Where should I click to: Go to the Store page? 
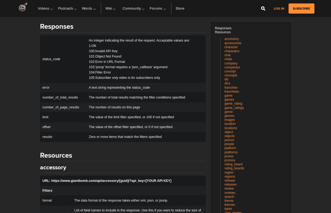coord(180,9)
